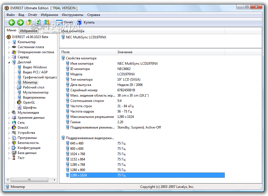Expand the Сервер tree node

tap(9, 57)
